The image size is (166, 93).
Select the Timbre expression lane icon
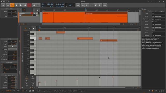[x=27, y=81]
